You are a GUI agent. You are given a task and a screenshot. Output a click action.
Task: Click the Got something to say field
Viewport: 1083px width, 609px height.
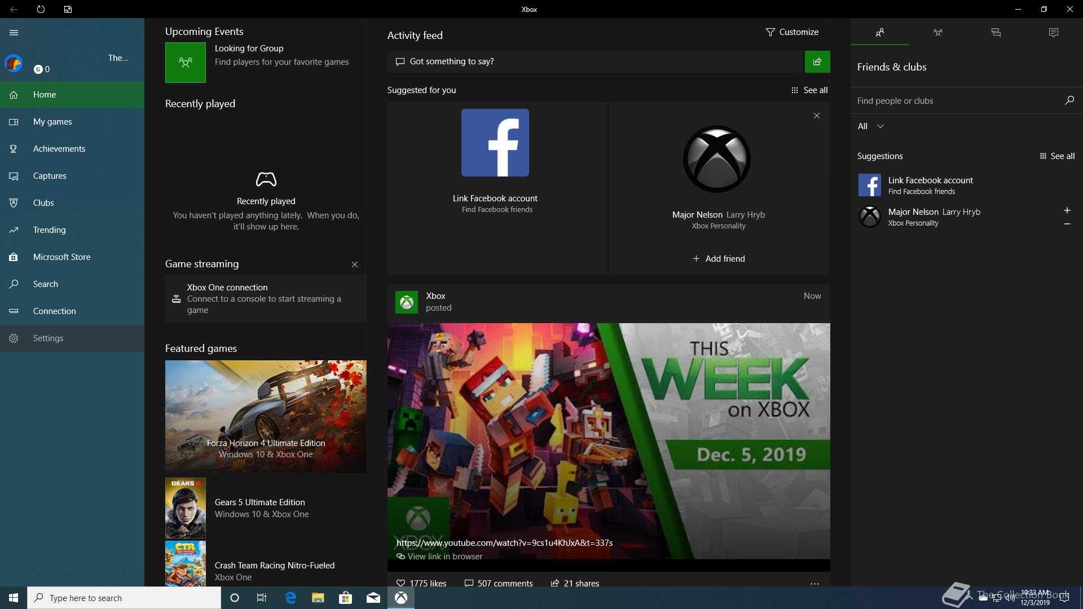[596, 61]
